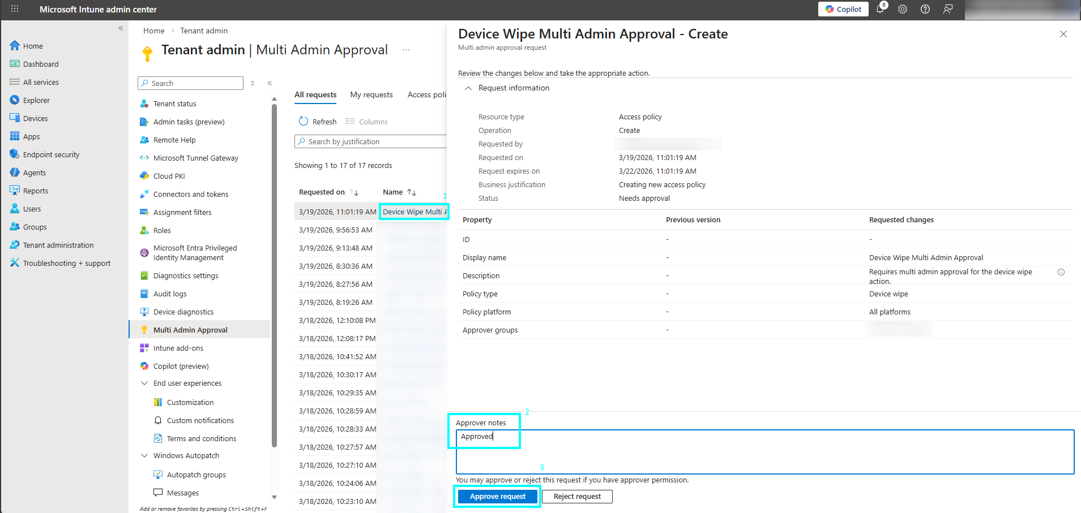The image size is (1081, 513).
Task: Click the Approve request button
Action: click(498, 496)
